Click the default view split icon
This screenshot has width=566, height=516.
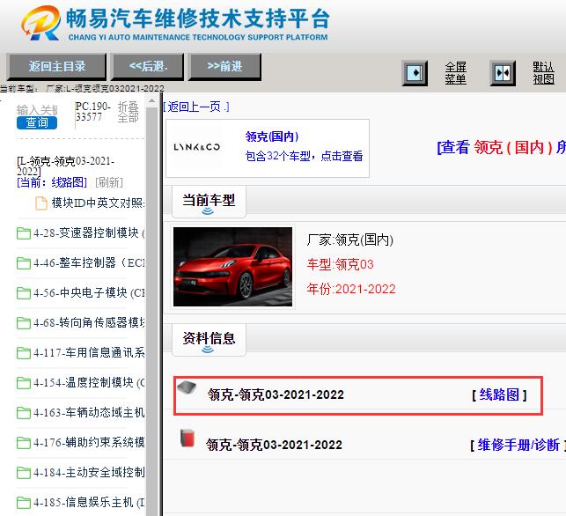click(503, 73)
